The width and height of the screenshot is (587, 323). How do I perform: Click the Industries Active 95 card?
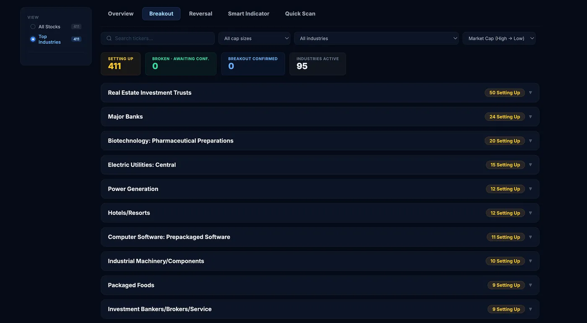[317, 64]
